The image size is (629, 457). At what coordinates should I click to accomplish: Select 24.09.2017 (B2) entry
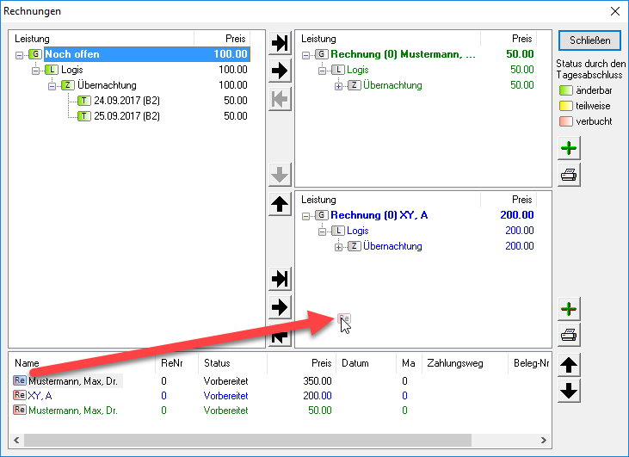pos(126,101)
